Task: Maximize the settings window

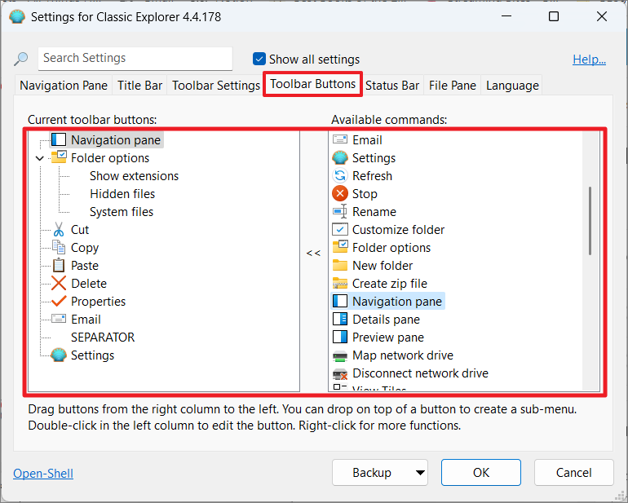Action: [554, 16]
